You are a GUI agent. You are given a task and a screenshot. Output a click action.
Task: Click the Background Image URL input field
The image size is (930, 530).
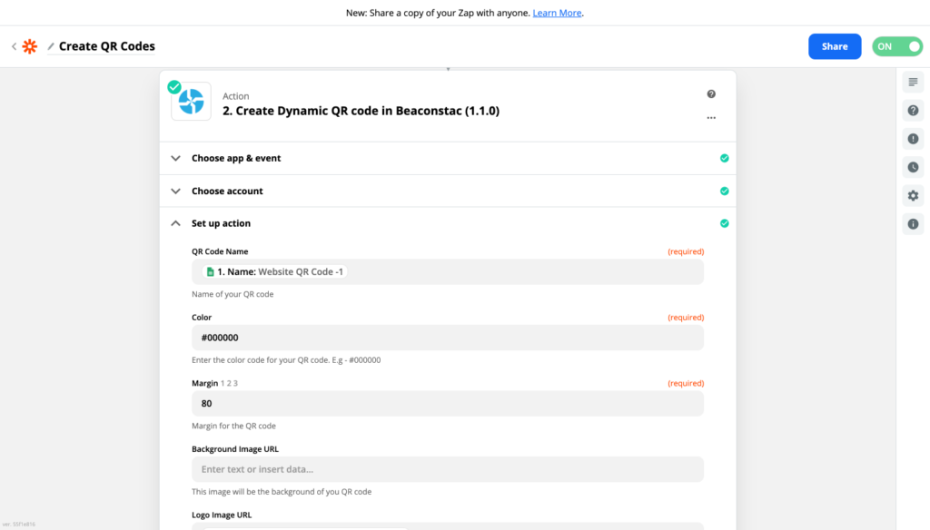click(447, 468)
